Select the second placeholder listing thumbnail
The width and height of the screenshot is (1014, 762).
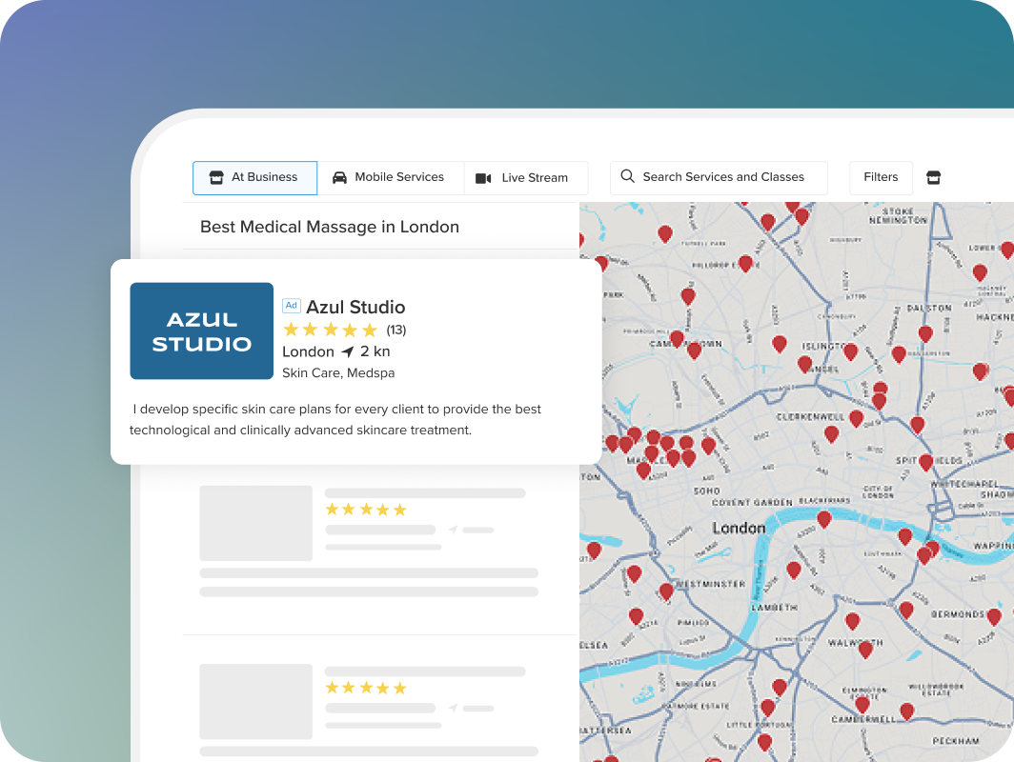pos(255,701)
